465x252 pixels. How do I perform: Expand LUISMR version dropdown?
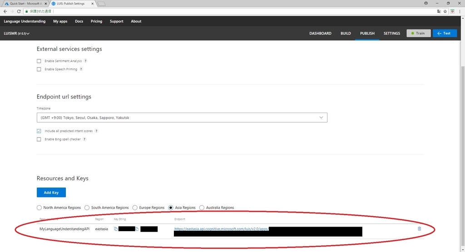[x=17, y=34]
